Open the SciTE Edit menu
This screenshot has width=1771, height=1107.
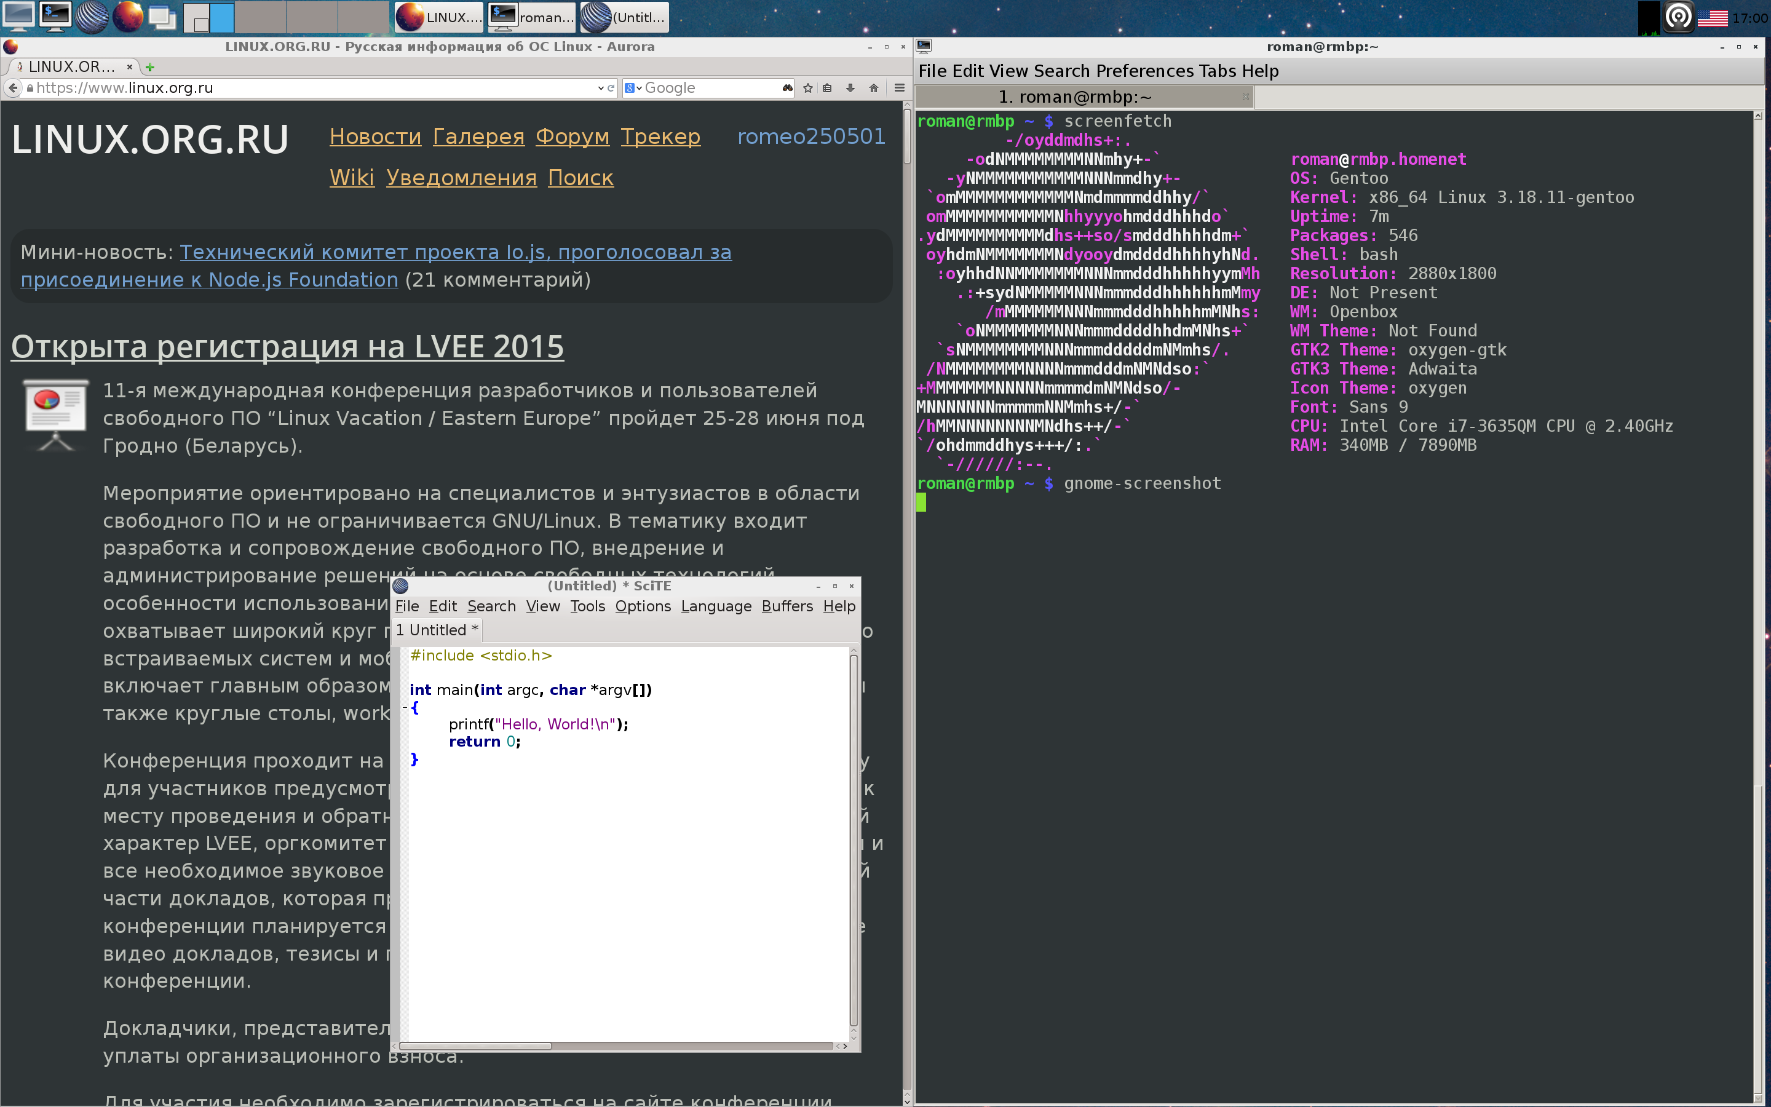coord(443,606)
